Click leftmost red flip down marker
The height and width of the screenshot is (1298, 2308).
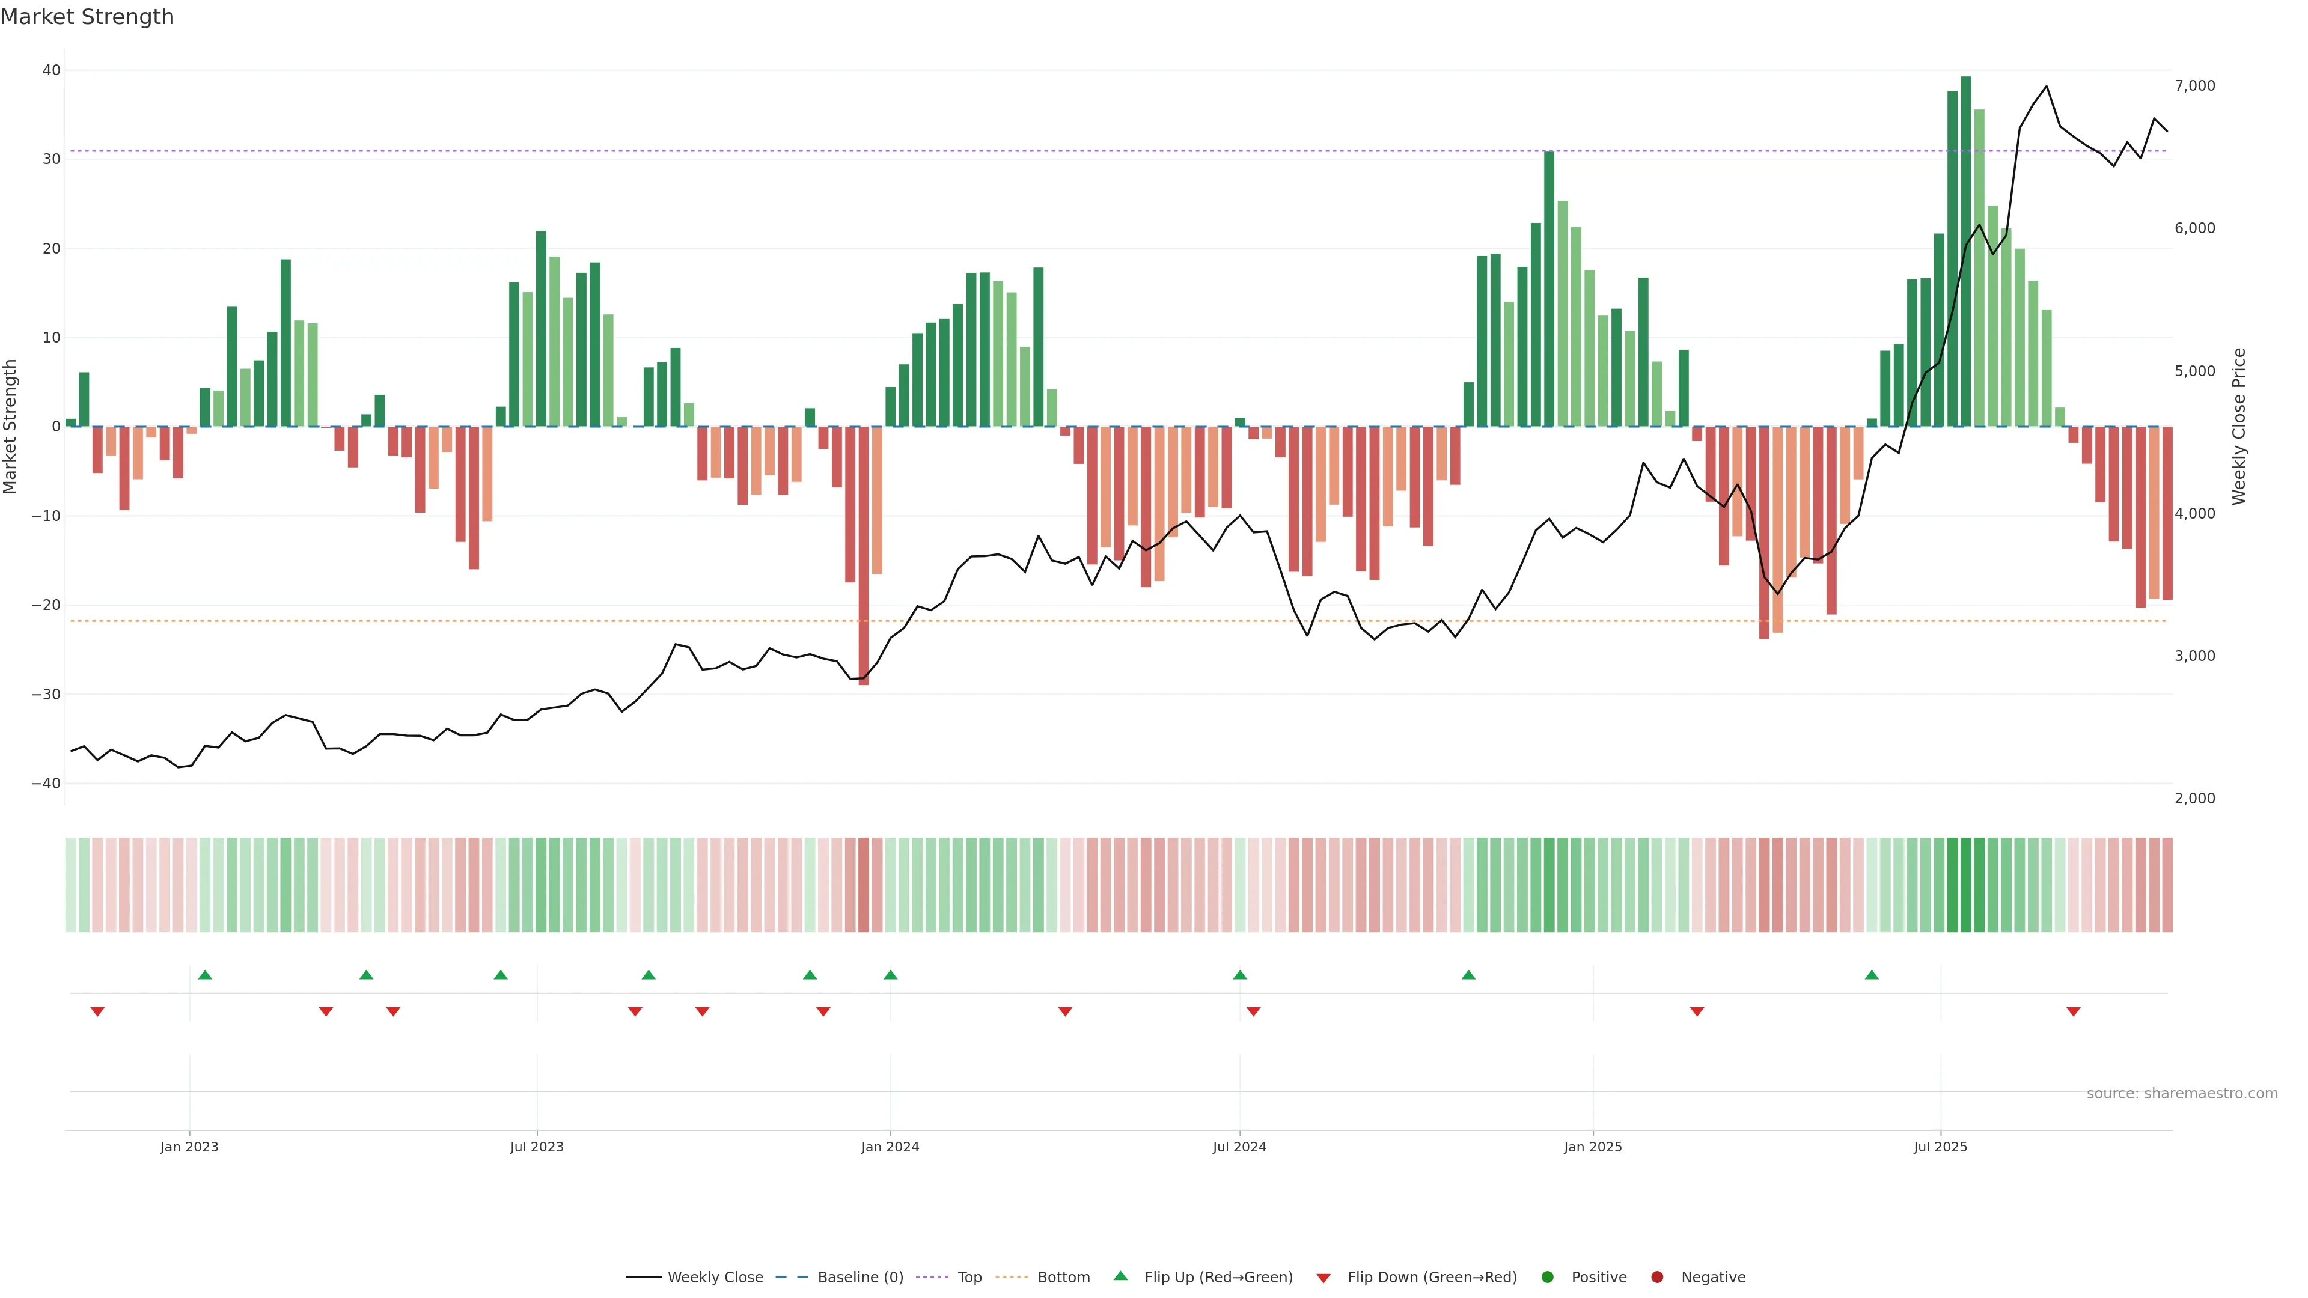(97, 1011)
